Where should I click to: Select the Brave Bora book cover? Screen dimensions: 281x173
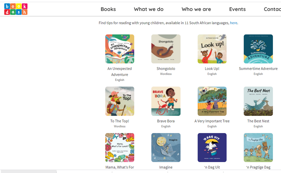point(166,101)
